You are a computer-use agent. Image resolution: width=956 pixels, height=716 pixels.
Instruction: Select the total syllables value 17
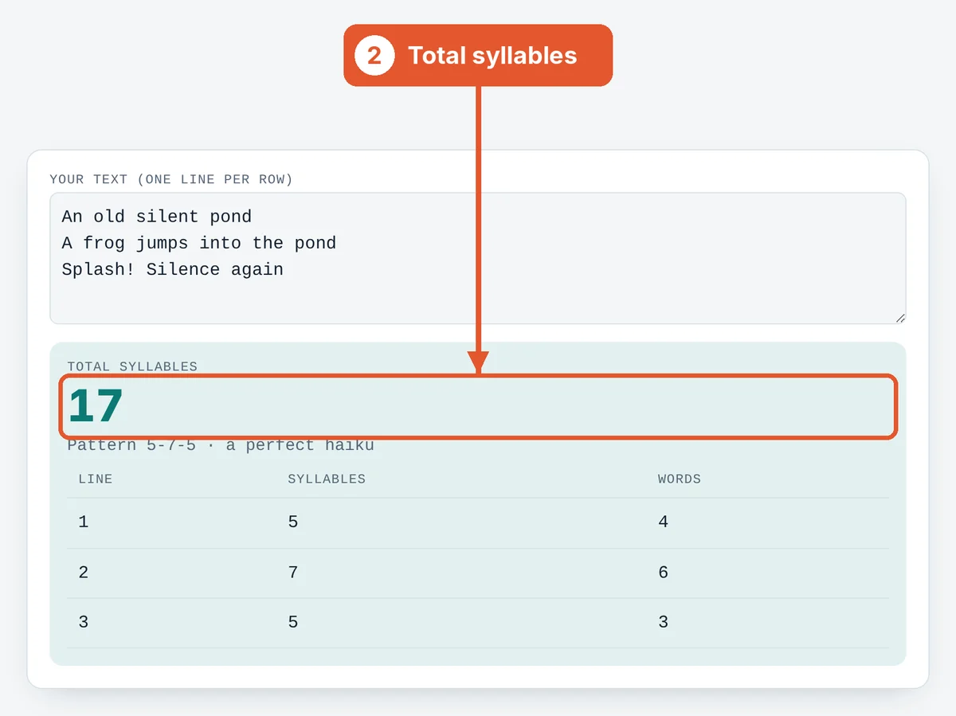[x=96, y=406]
